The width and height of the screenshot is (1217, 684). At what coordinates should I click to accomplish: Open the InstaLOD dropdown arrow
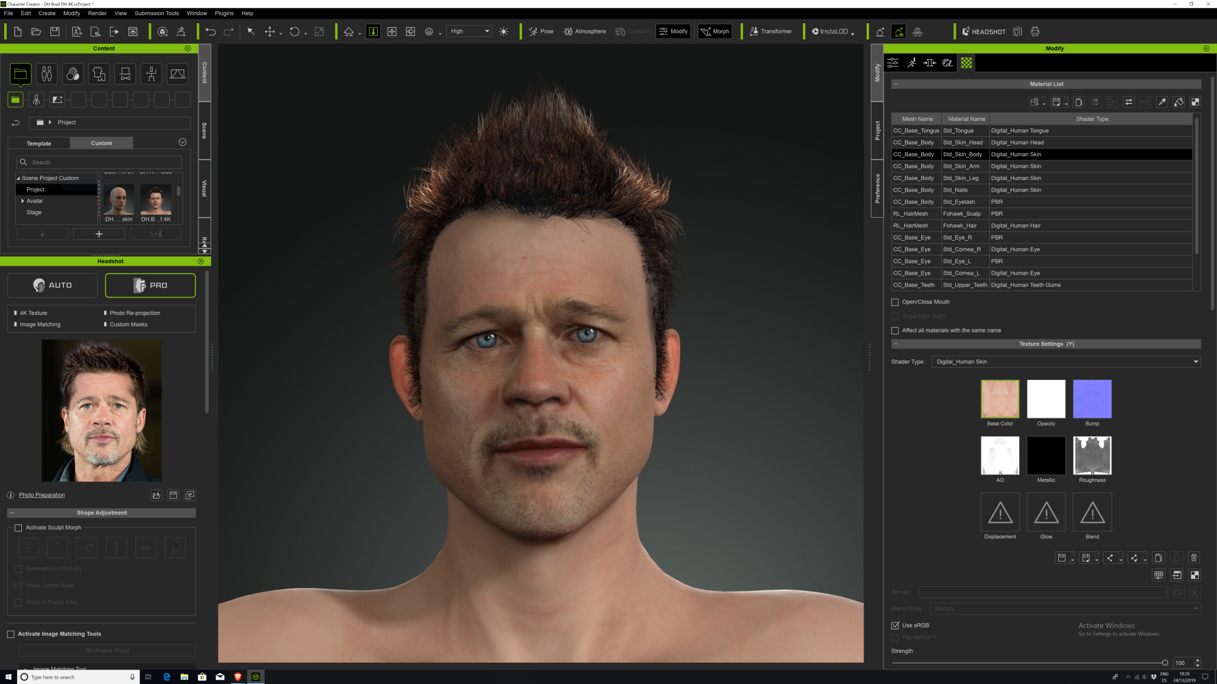click(853, 33)
